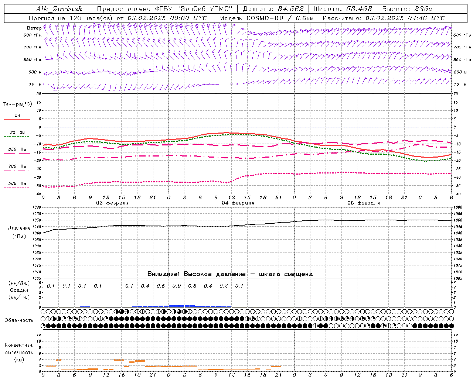Select the 'Долгота: 84.562' header value
This screenshot has width=473, height=378.
[x=273, y=9]
